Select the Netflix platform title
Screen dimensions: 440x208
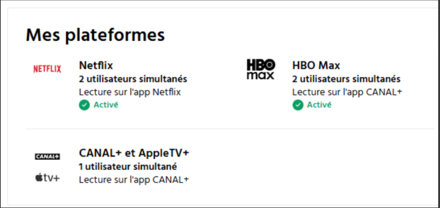[96, 66]
